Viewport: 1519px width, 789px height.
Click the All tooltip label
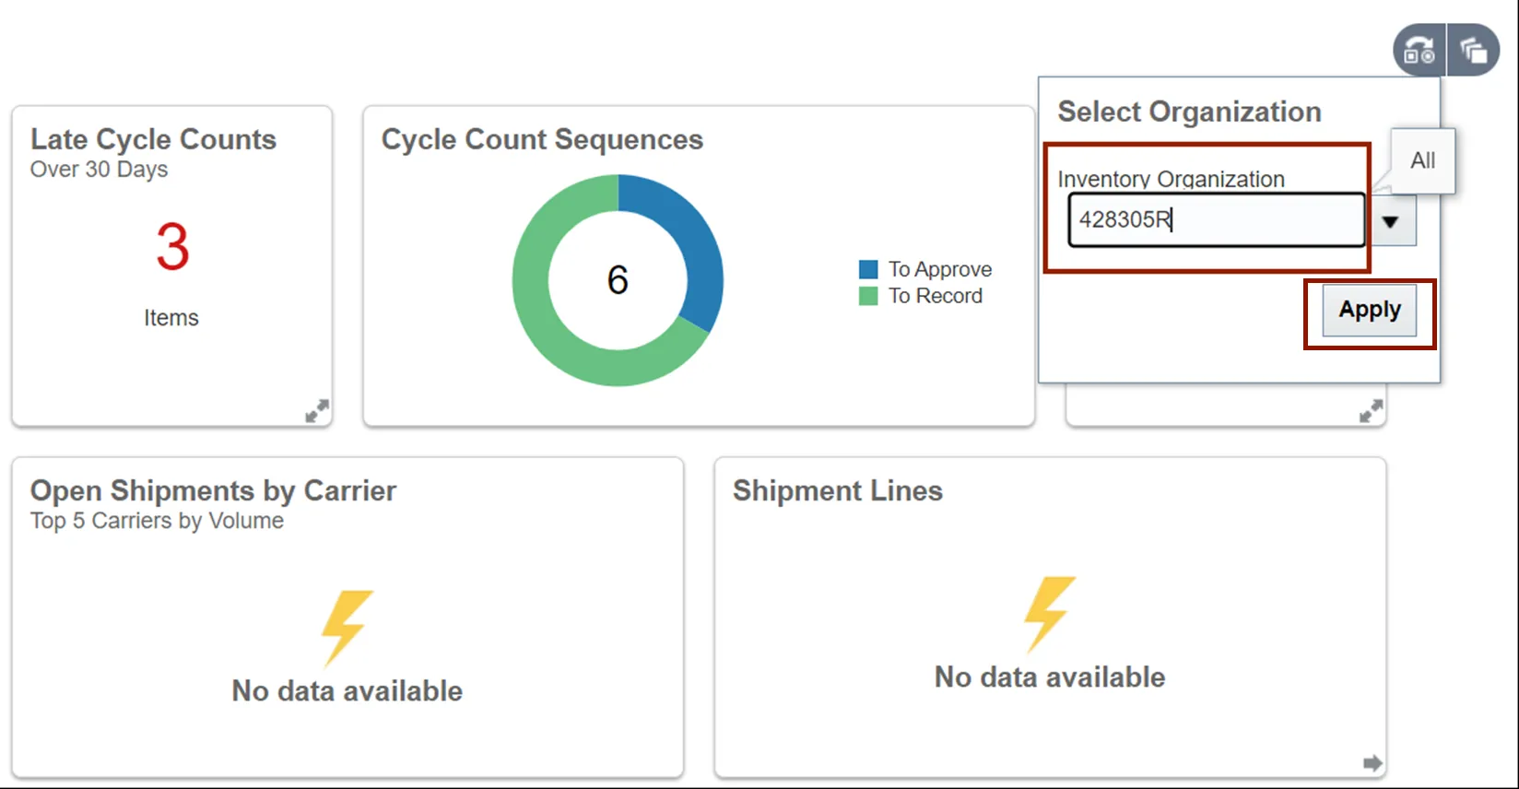click(x=1422, y=160)
